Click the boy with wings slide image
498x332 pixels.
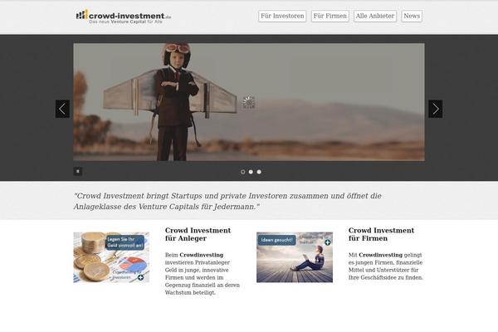249,102
